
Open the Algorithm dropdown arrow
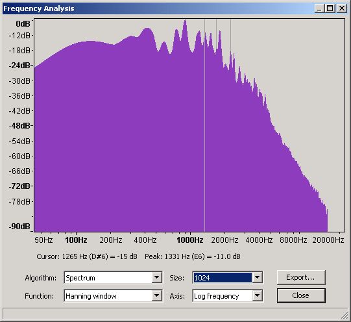157,278
